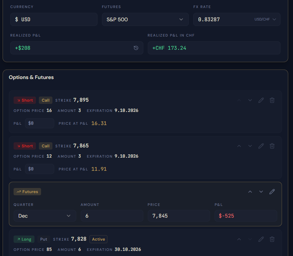The image size is (293, 256).
Task: Move the Futures card up
Action: pos(250,192)
